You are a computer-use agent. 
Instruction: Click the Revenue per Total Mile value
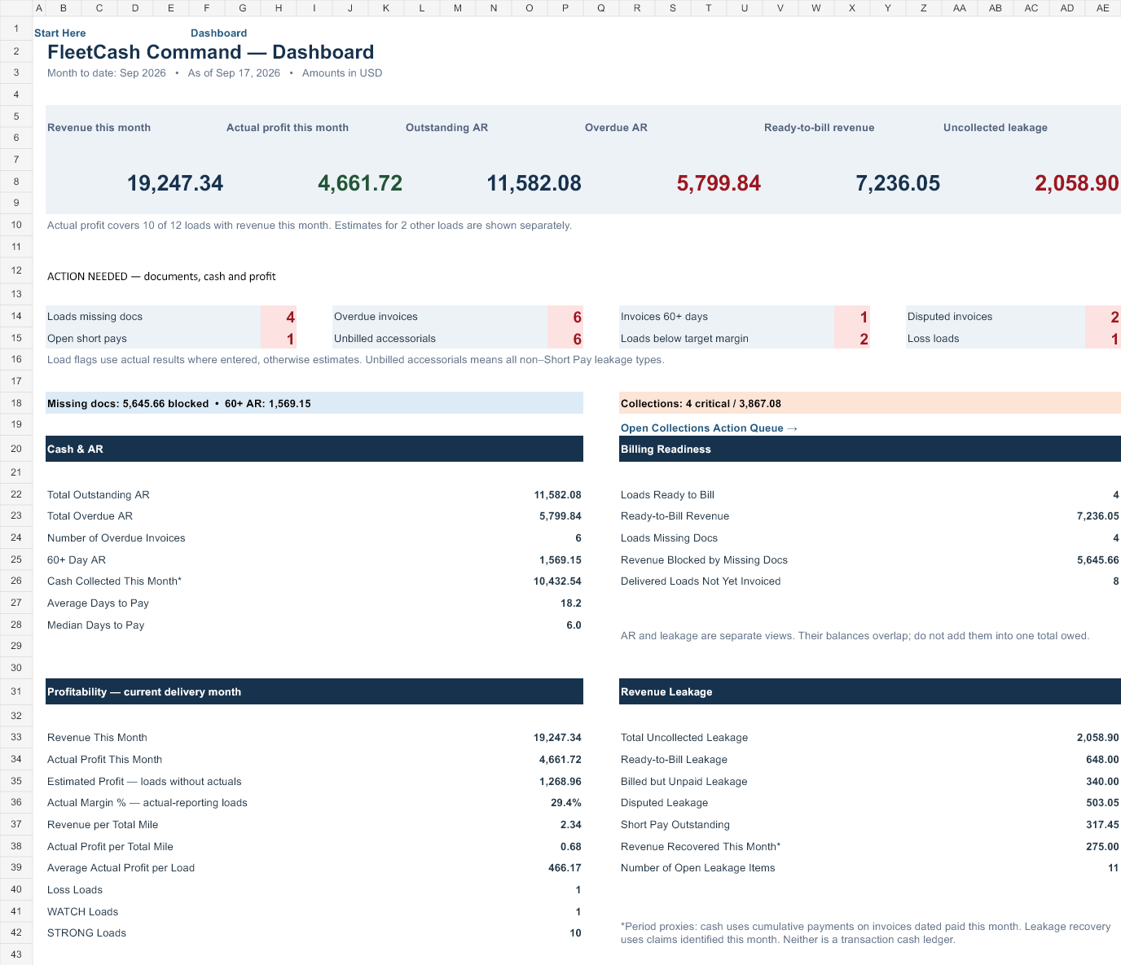(x=571, y=825)
